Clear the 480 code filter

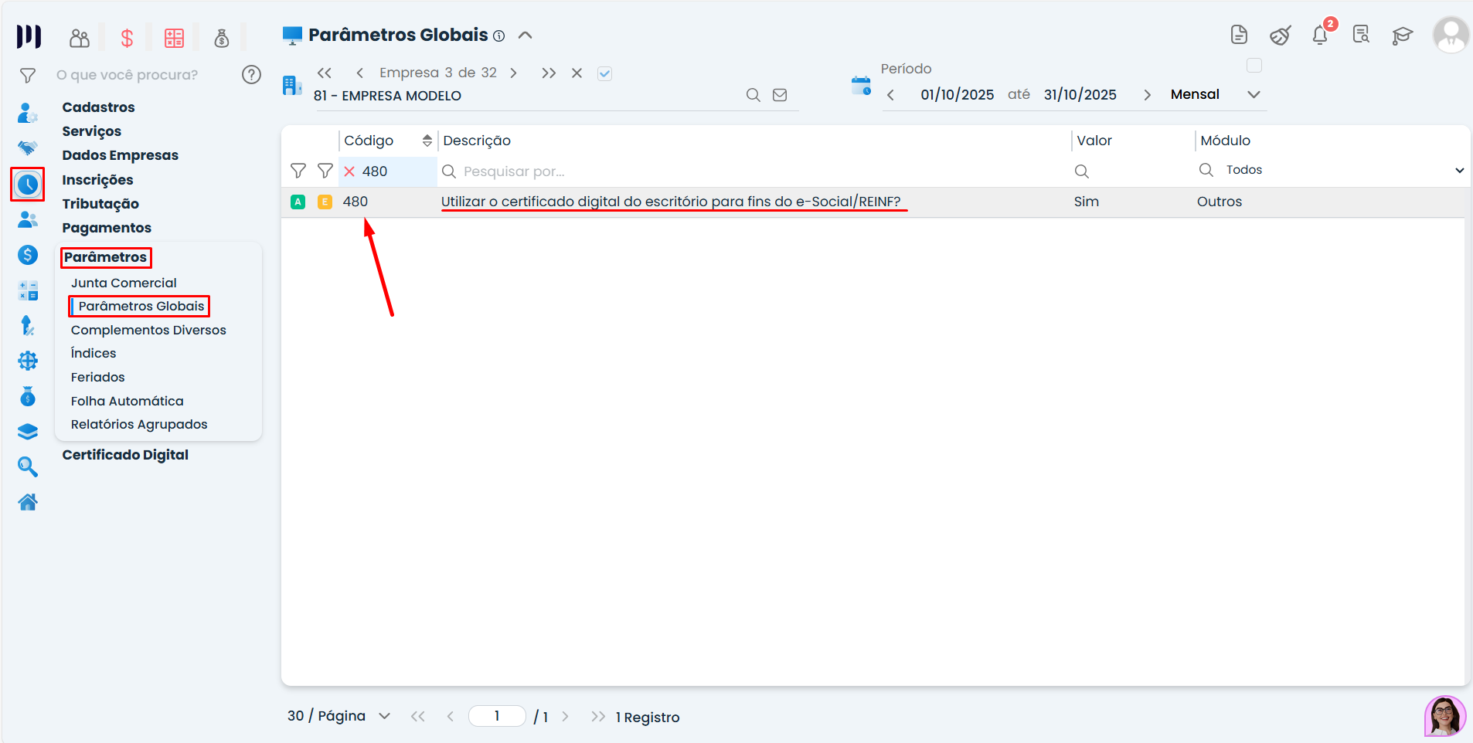click(x=349, y=171)
